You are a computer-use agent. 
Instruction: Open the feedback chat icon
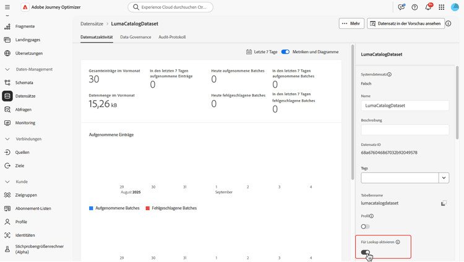402,7
